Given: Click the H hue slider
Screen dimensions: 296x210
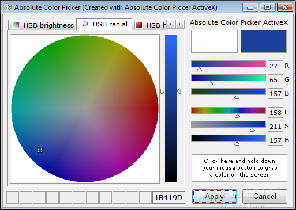Looking at the screenshot, I should coord(228,110).
